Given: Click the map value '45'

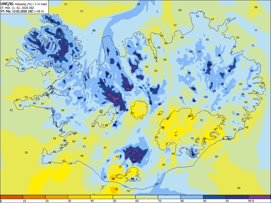Looking at the screenshot, I should coord(173,154).
